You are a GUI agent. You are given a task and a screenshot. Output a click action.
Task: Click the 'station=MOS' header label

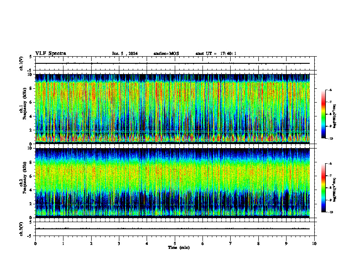pyautogui.click(x=166, y=54)
